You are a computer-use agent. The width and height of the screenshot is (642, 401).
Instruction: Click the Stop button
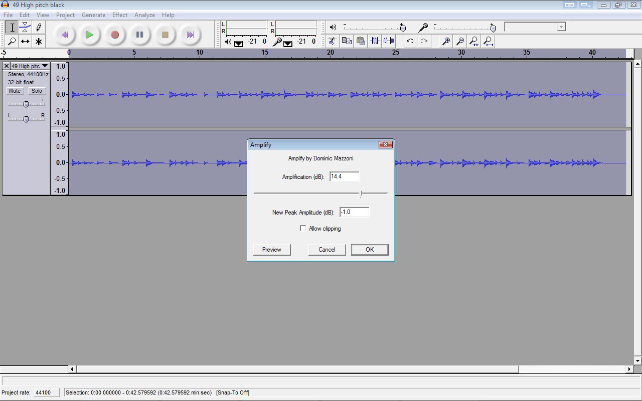point(165,35)
